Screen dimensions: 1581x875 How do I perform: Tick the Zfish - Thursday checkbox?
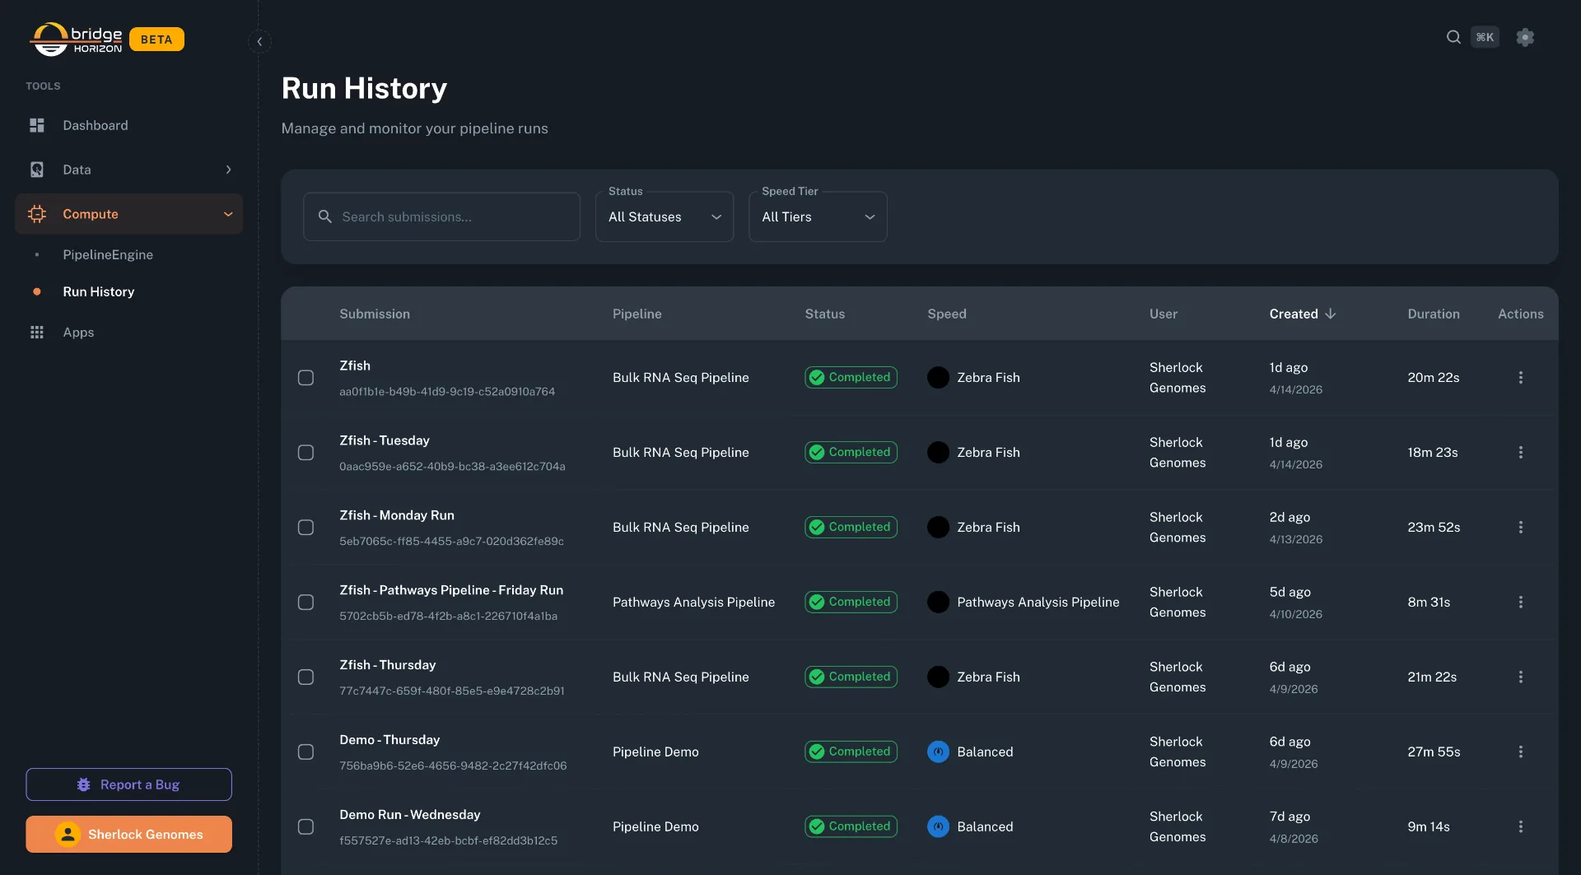305,677
